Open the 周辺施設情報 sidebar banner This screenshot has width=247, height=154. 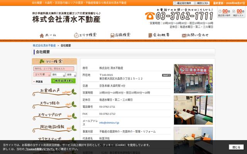(54, 129)
